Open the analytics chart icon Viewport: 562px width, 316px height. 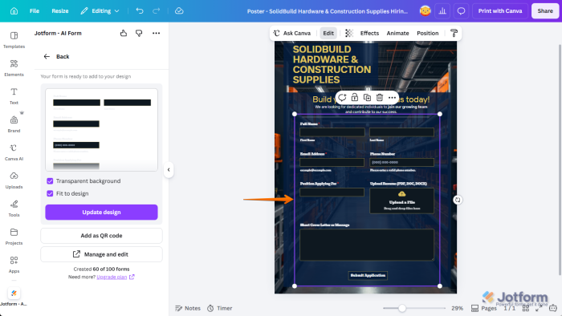442,11
